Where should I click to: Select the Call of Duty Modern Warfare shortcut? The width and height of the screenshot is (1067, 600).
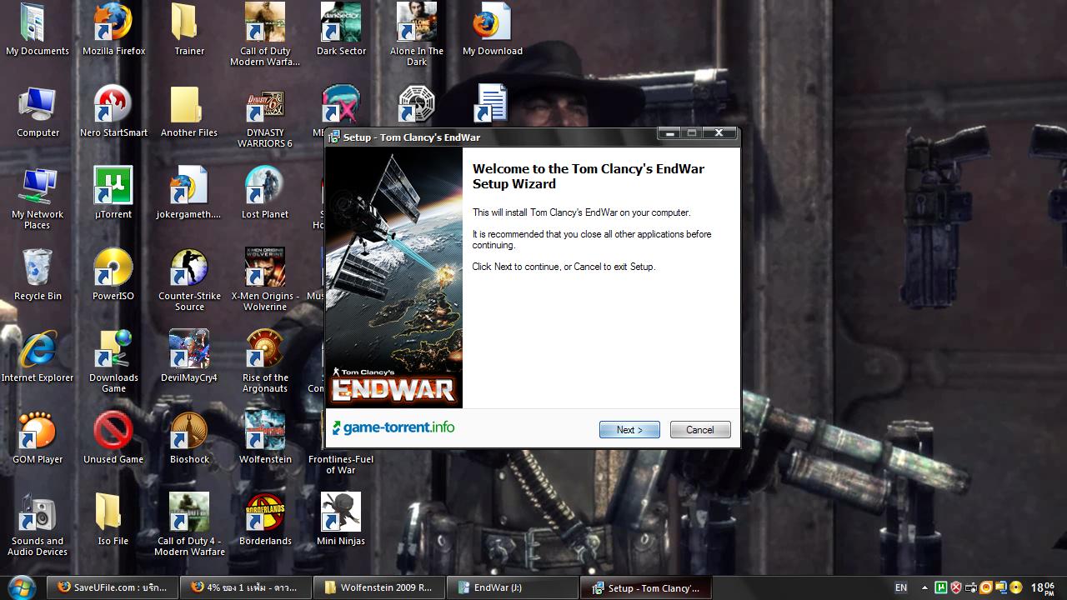[265, 35]
